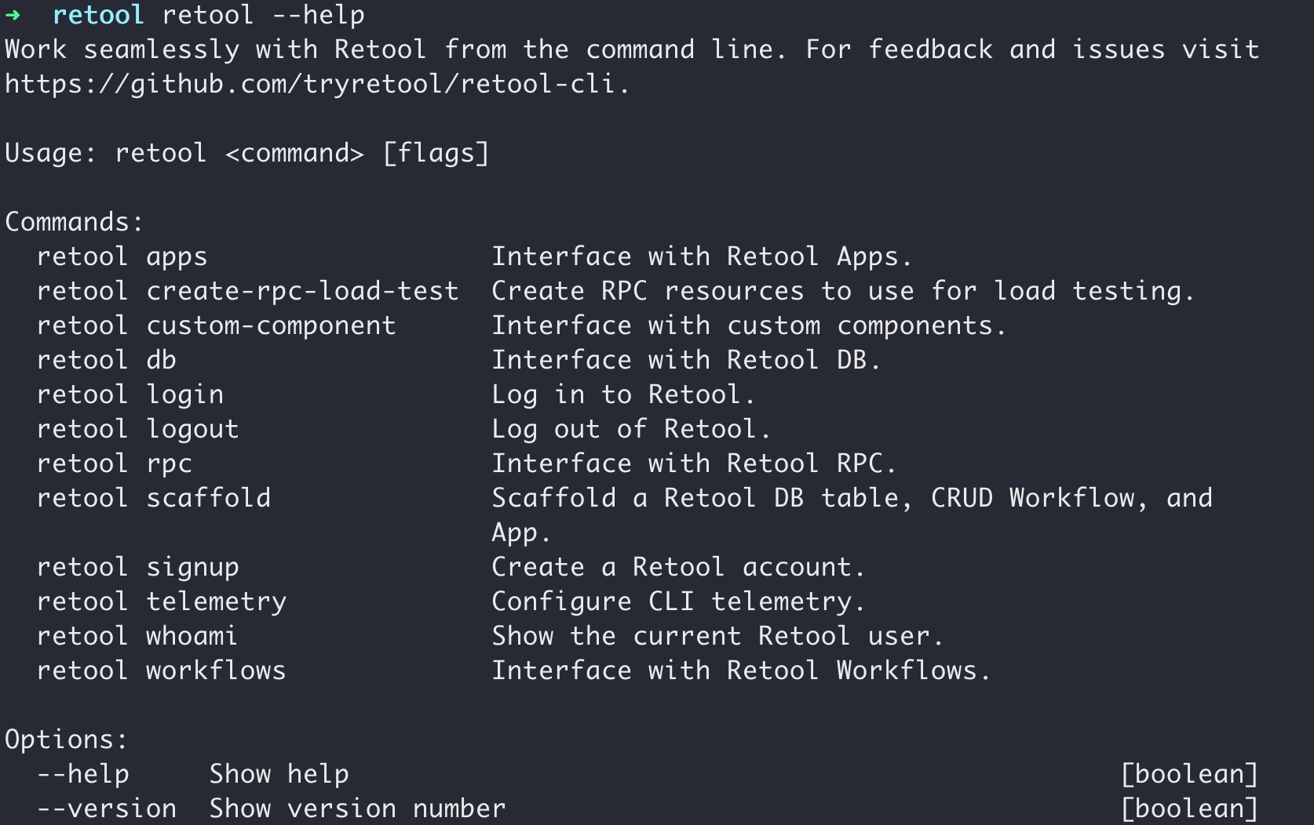This screenshot has height=825, width=1314.
Task: Click the '--version' option flag
Action: 106,809
